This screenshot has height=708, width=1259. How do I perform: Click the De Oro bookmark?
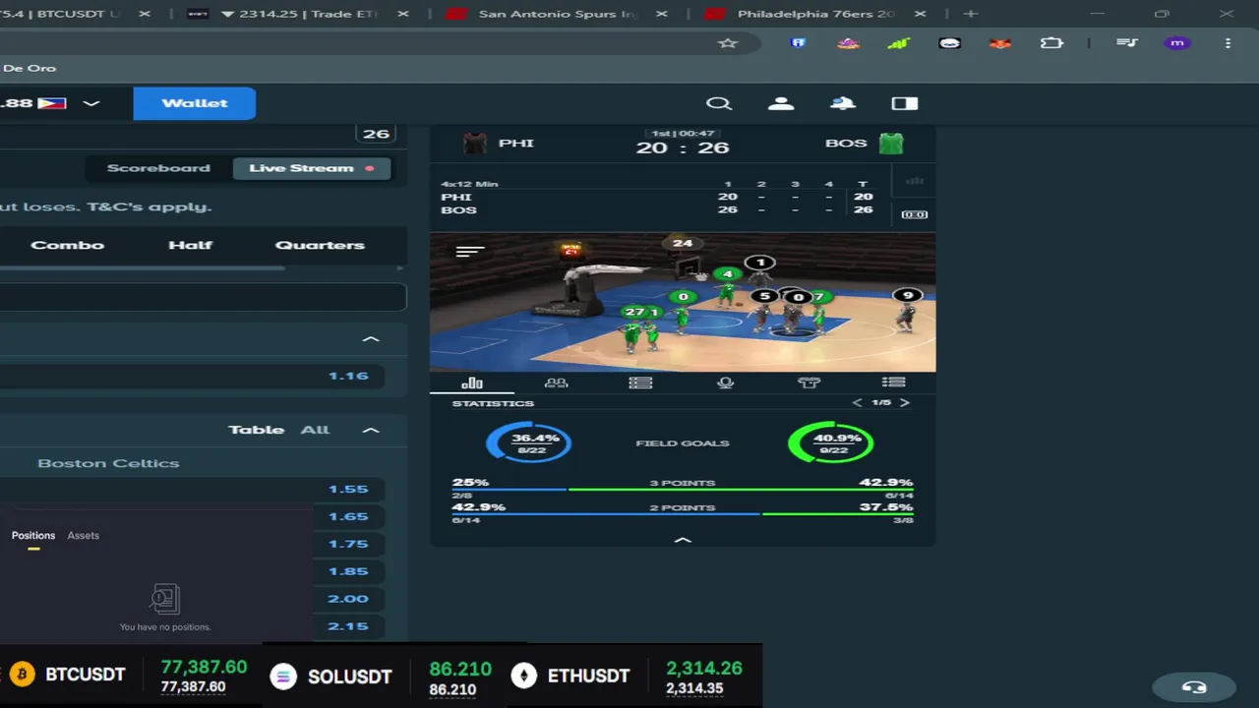30,68
